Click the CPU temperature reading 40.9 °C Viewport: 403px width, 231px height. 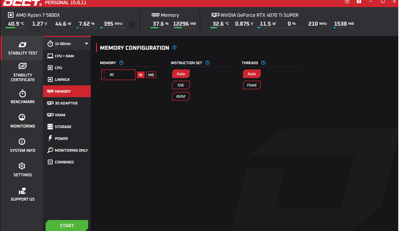(16, 24)
